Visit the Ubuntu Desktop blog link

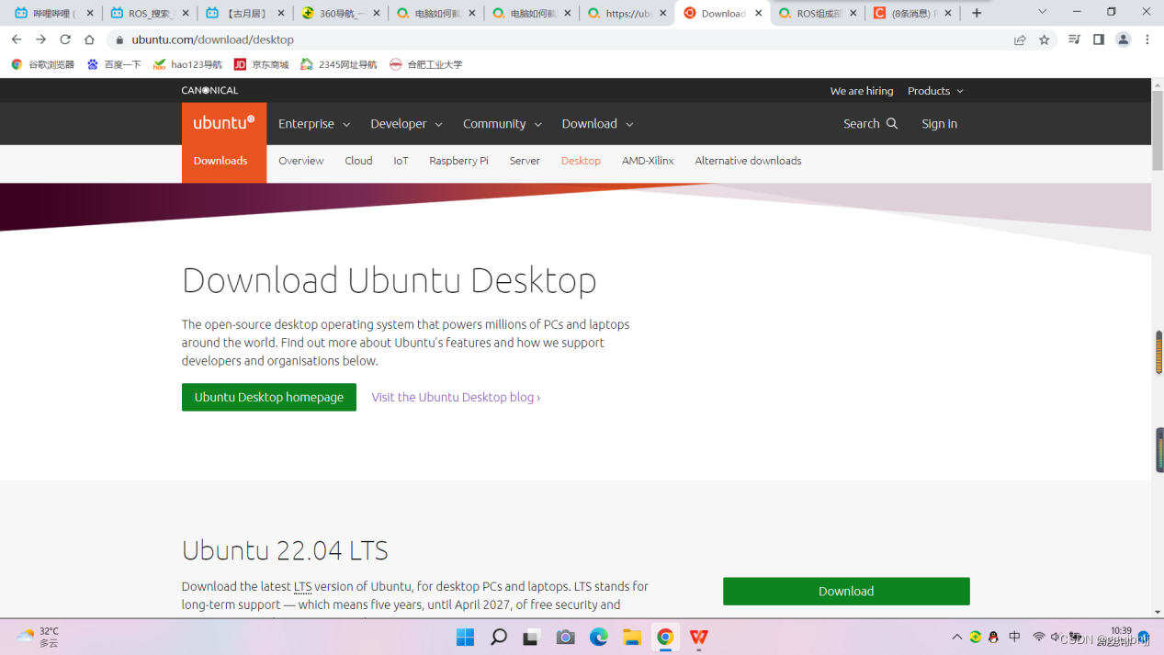(456, 397)
